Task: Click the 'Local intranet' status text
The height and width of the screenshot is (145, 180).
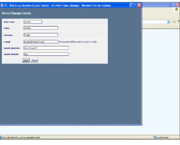Action: (162, 137)
